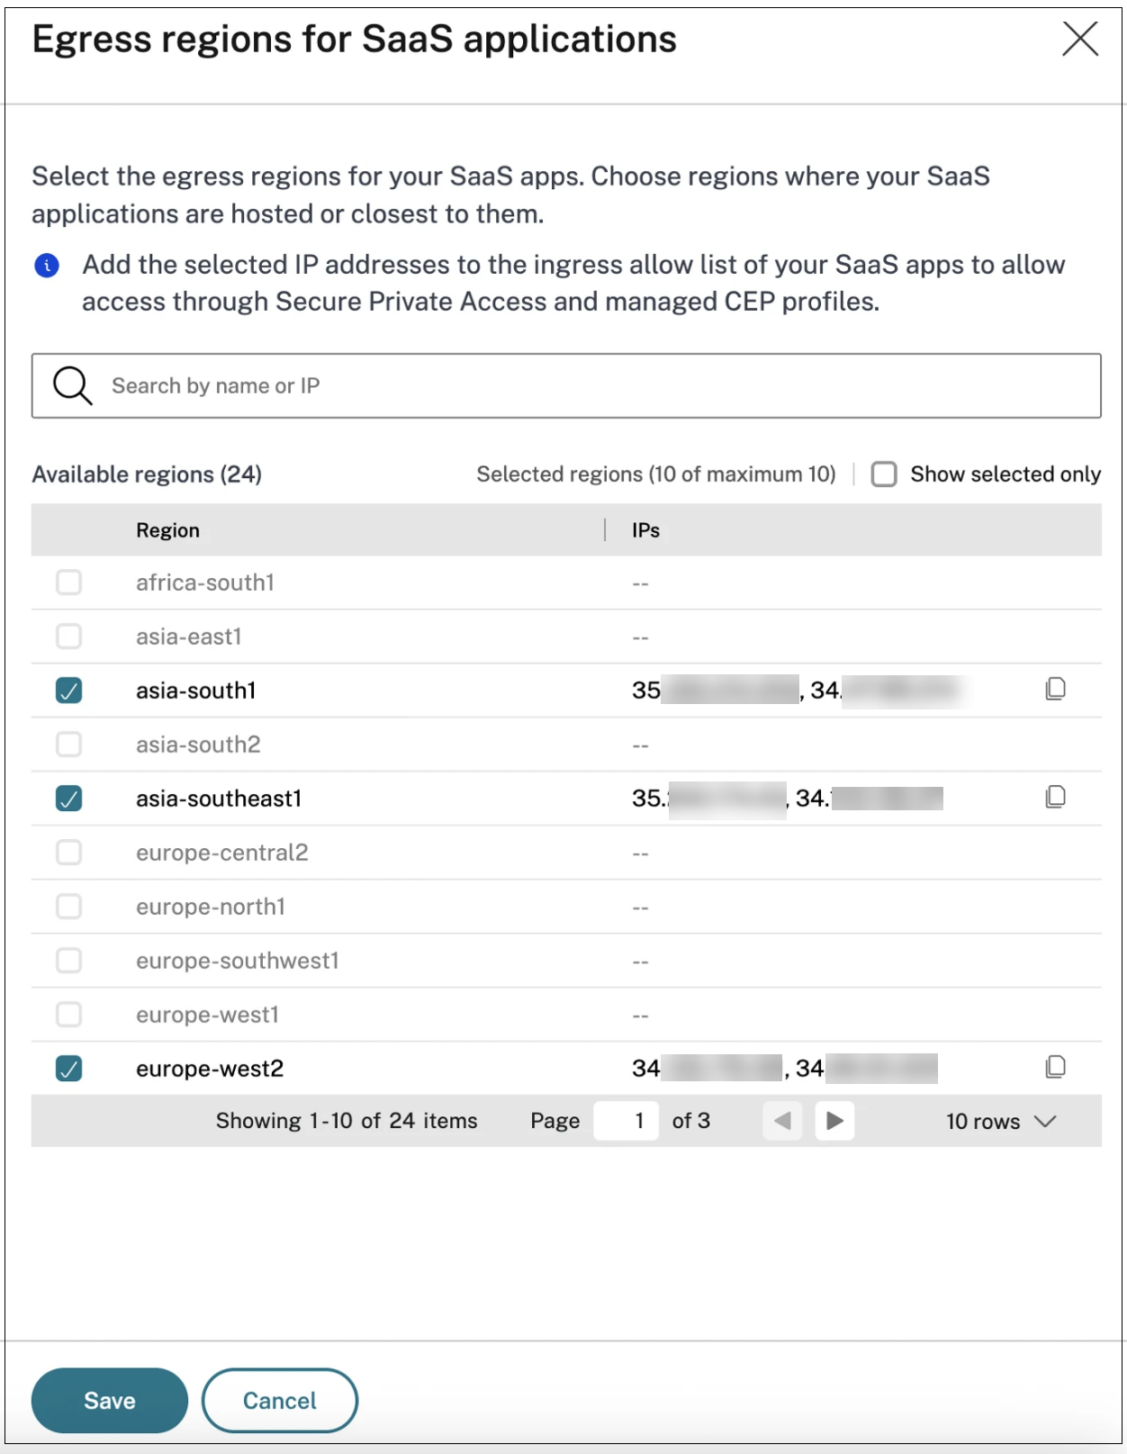Click the Region column header

(167, 530)
